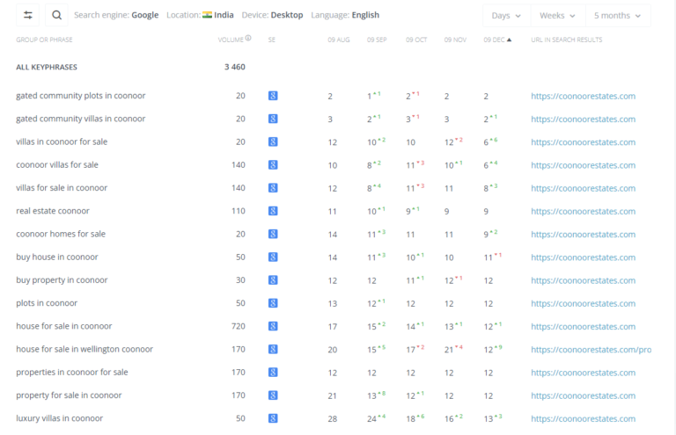The image size is (676, 435).
Task: Click the search magnifier icon
Action: click(x=56, y=15)
